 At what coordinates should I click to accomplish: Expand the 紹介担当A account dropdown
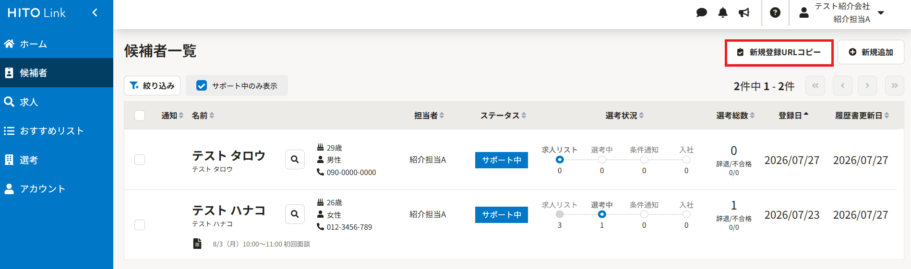pyautogui.click(x=881, y=13)
